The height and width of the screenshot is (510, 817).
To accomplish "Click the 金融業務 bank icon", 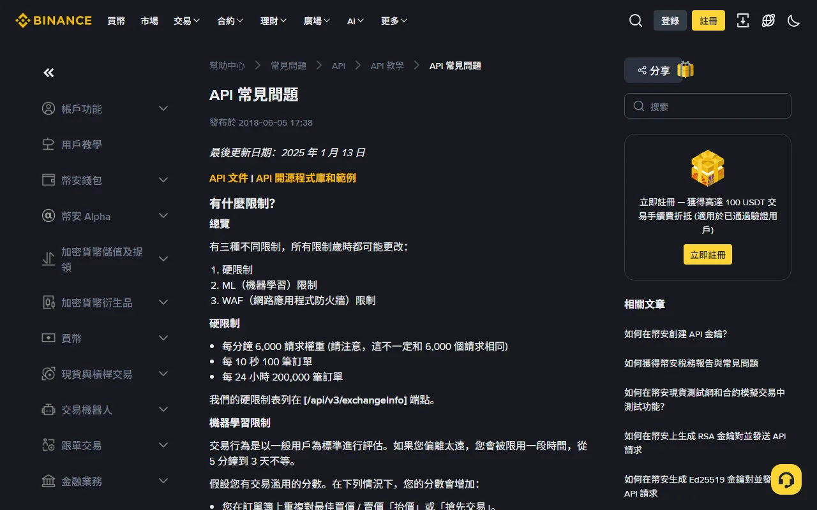I will pyautogui.click(x=49, y=481).
